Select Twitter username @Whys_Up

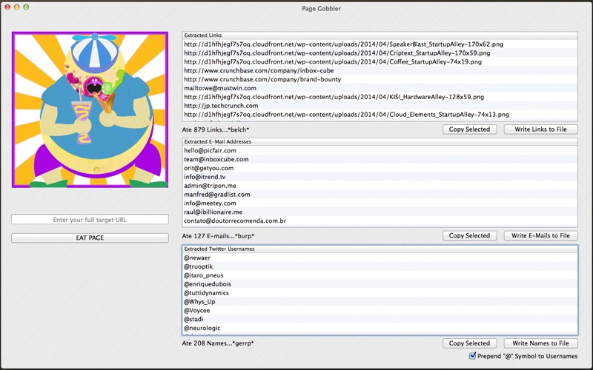click(x=380, y=302)
